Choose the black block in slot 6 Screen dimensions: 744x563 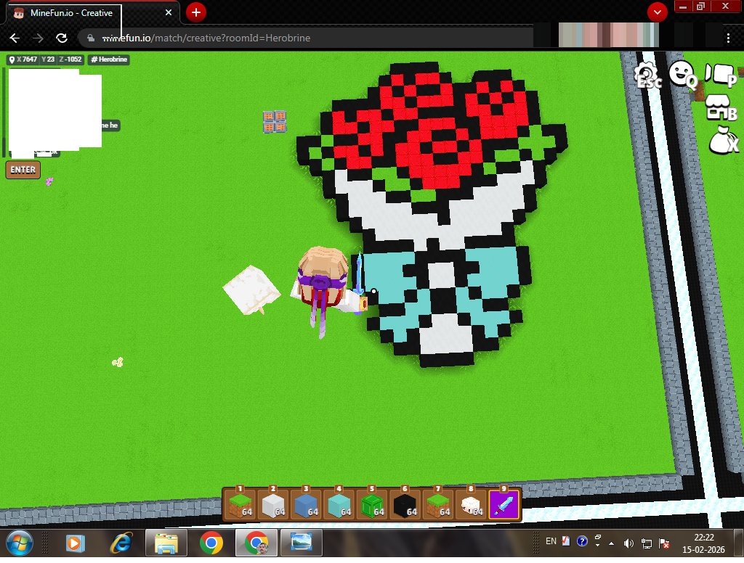[404, 504]
